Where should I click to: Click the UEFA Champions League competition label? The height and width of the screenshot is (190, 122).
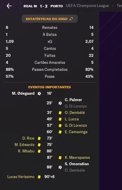[x=87, y=6]
